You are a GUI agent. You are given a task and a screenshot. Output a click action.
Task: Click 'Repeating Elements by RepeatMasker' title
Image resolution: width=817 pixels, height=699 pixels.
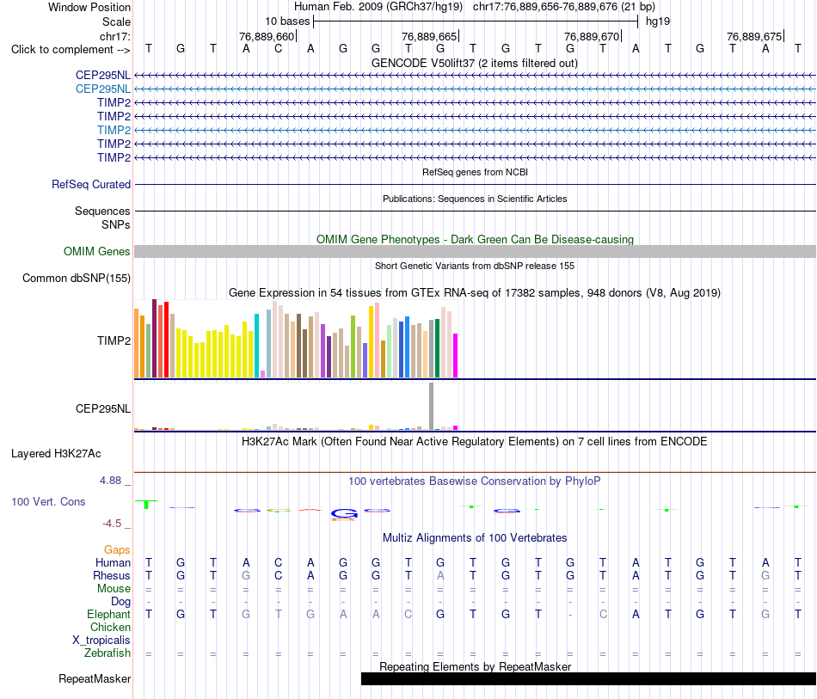pos(475,666)
